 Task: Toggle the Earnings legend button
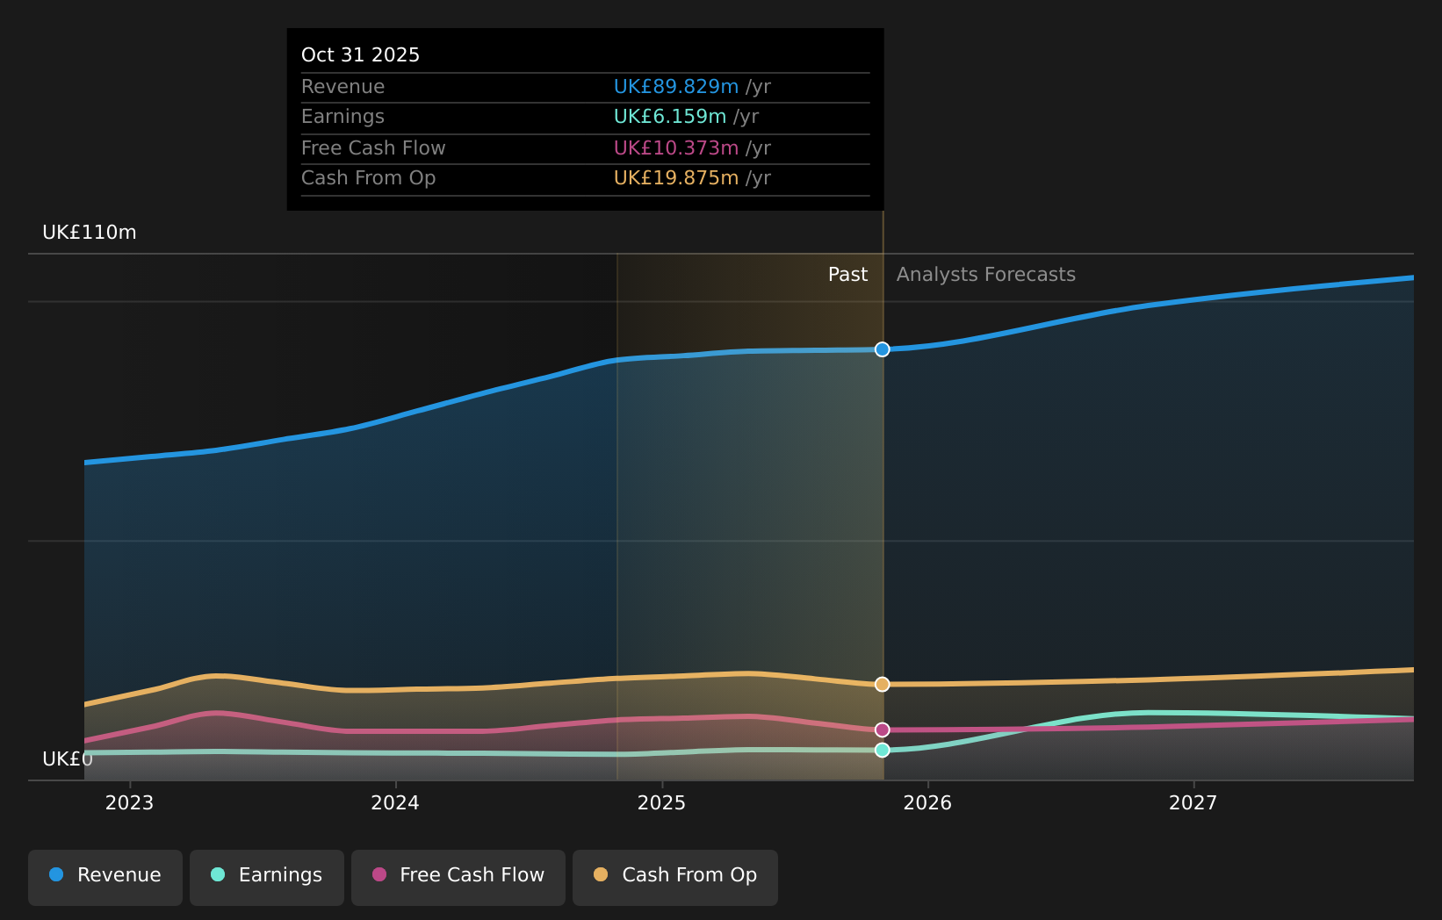pos(267,877)
